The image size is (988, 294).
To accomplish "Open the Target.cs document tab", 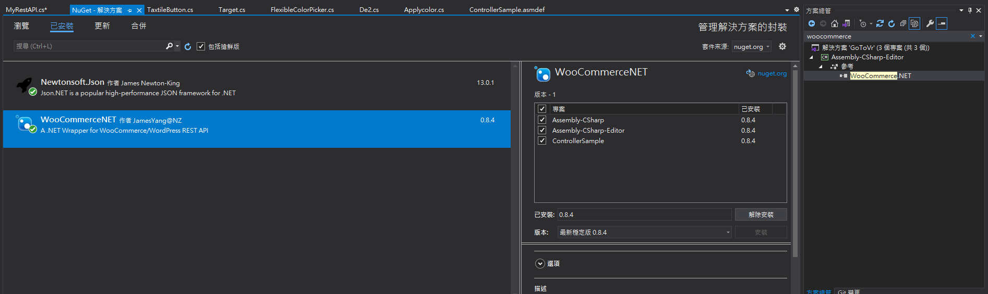I will [232, 10].
